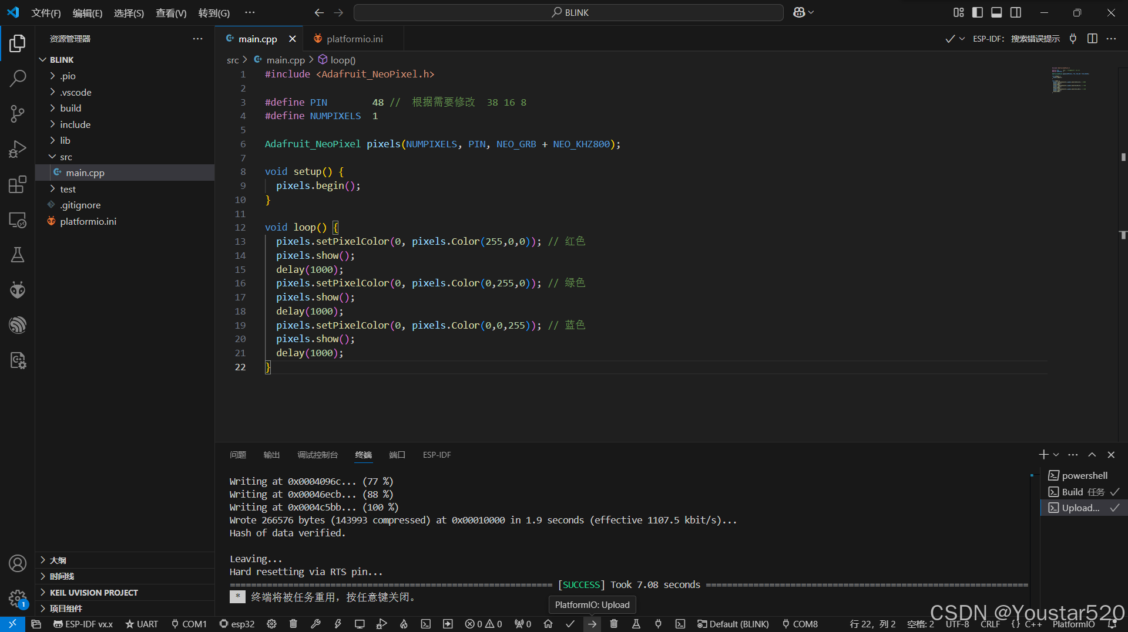The height and width of the screenshot is (632, 1128).
Task: Open the customize layout control
Action: (959, 12)
